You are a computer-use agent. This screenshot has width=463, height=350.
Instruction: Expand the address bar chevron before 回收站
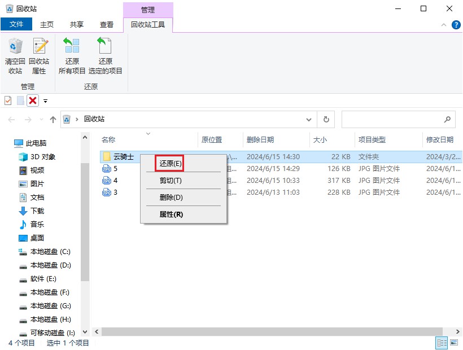point(77,119)
